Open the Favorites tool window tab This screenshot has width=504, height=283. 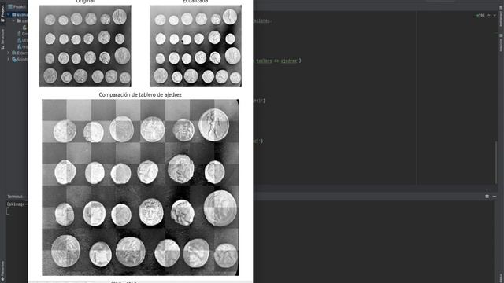(2, 271)
